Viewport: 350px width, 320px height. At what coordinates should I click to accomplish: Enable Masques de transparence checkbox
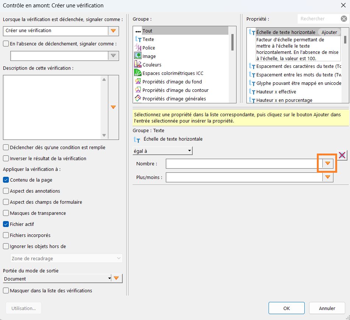[6, 213]
